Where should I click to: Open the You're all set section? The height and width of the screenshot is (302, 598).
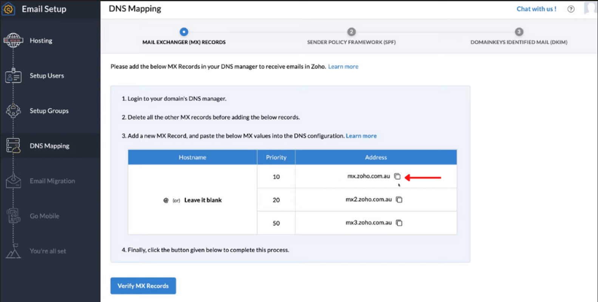tap(48, 251)
